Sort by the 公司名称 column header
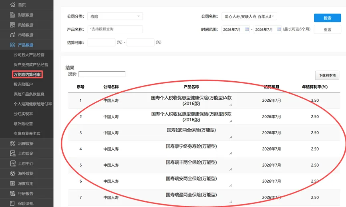 111,87
